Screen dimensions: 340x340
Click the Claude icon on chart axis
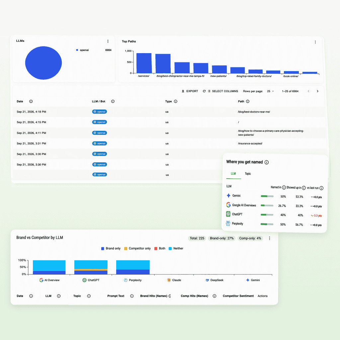[169, 280]
